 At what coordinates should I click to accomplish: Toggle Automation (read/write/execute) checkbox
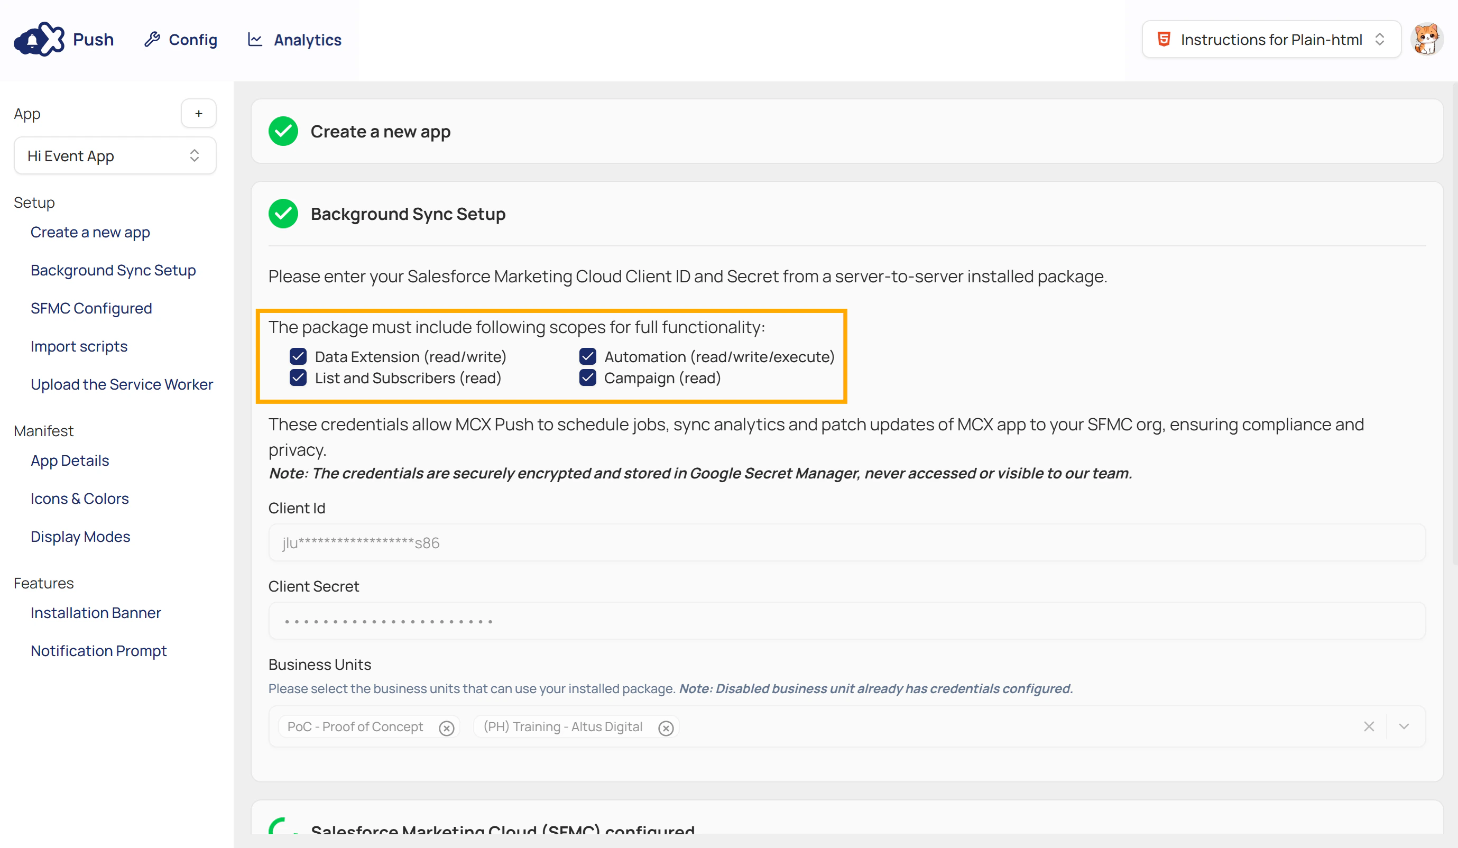click(x=588, y=356)
